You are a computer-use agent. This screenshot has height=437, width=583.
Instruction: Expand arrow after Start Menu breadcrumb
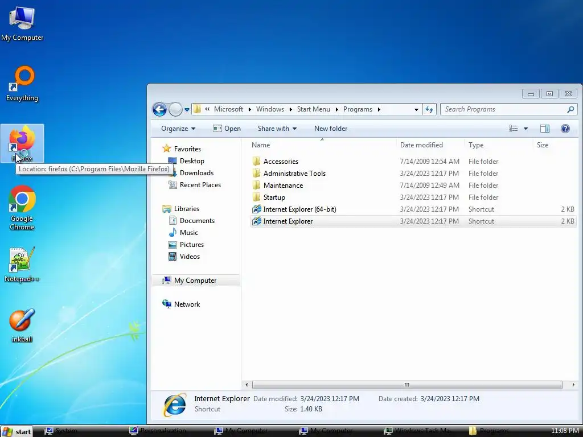336,109
